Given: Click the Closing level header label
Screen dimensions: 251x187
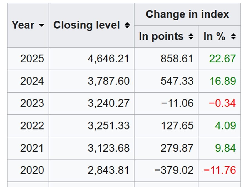Looking at the screenshot, I should coord(86,25).
